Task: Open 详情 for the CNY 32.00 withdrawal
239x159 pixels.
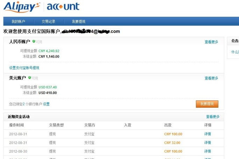Action: [208, 143]
